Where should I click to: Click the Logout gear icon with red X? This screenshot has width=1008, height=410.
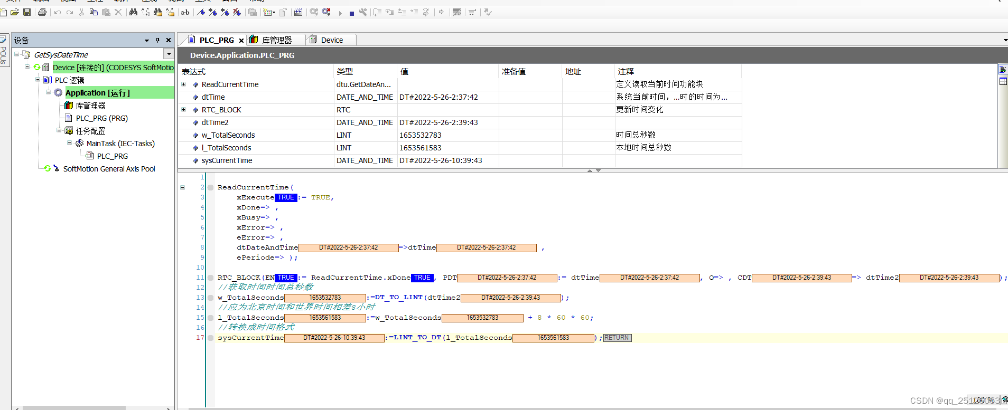point(326,12)
